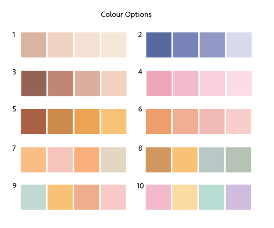The image size is (274, 228).
Task: Pick the palest lavender swatch in palette 2
Action: click(x=239, y=45)
